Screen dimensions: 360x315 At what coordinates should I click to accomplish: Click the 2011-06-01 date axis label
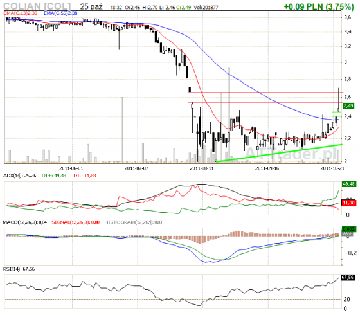(x=71, y=168)
